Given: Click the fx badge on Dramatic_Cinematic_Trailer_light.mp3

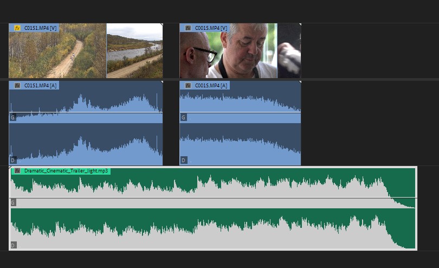Looking at the screenshot, I should pyautogui.click(x=17, y=171).
